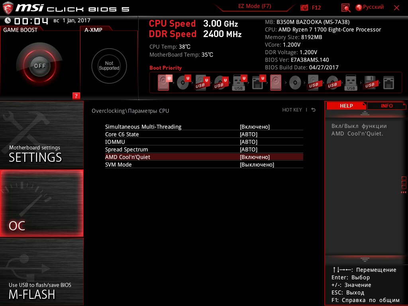Click the A-XMP tab label

point(93,30)
